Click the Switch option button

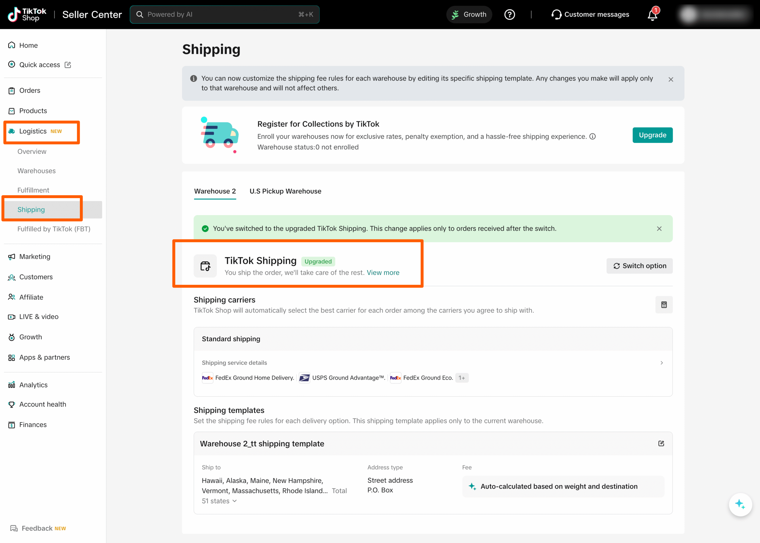point(639,266)
